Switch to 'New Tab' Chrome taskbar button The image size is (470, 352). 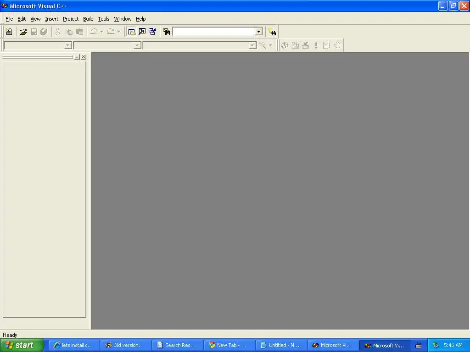click(229, 345)
